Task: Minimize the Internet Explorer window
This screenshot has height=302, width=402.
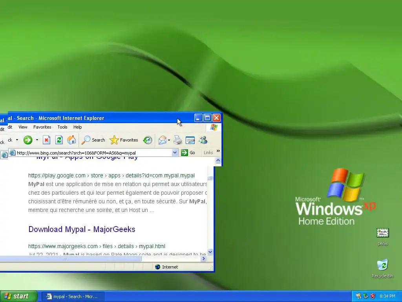Action: pyautogui.click(x=198, y=118)
